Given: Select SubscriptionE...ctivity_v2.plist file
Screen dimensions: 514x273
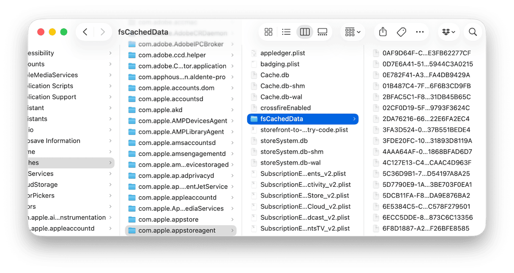Looking at the screenshot, I should point(303,185).
